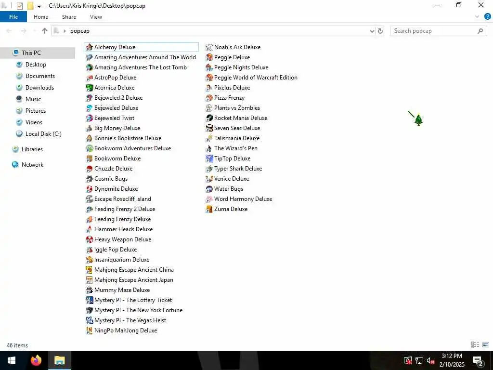Click the network tray icon
The width and height of the screenshot is (493, 370).
419,360
